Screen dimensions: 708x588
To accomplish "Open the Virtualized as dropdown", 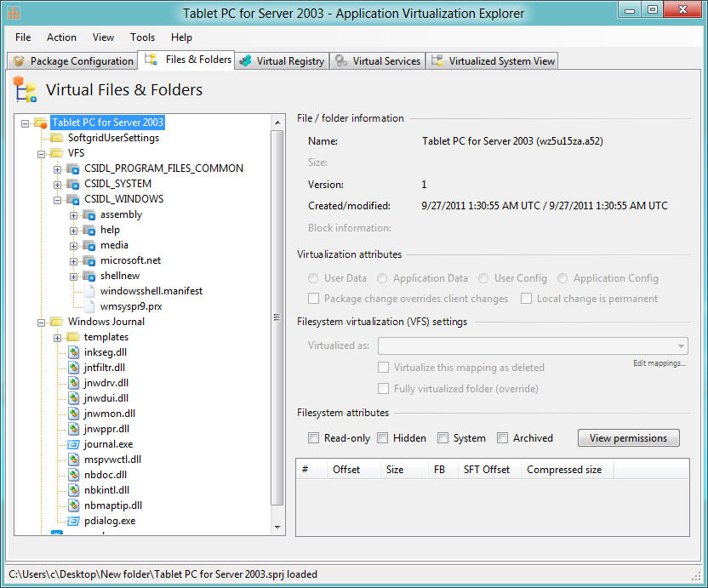I will 533,346.
